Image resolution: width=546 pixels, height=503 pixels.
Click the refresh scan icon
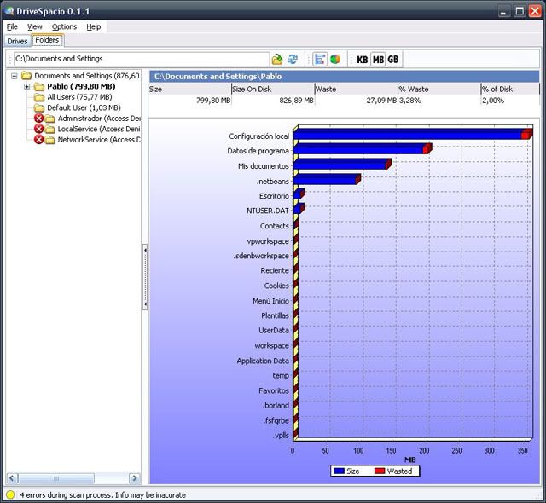click(x=293, y=59)
